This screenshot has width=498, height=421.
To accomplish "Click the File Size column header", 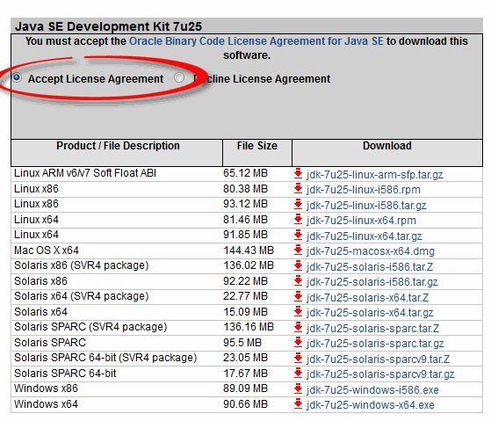I will (257, 146).
